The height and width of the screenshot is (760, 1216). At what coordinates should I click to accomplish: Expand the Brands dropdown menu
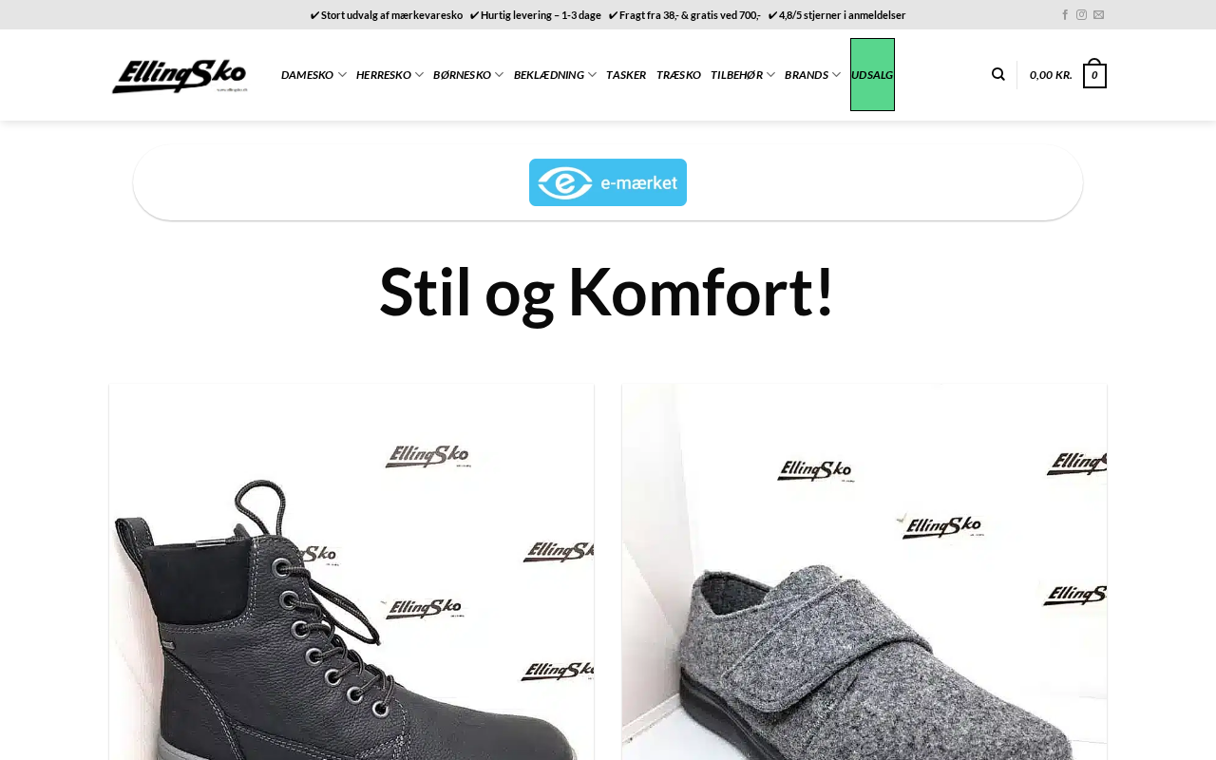812,75
